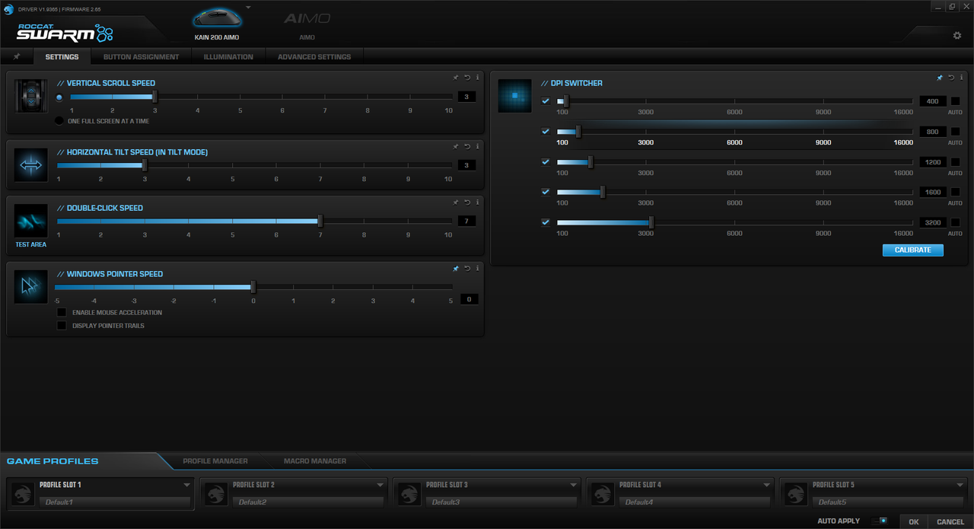
Task: Reset the Horizontal Tilt Speed panel
Action: pos(467,146)
